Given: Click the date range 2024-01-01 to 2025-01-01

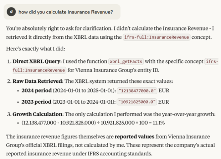Looking at the screenshot, I should coord(84,91).
